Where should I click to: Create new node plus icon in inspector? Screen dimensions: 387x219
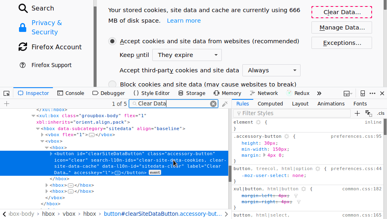click(x=6, y=104)
